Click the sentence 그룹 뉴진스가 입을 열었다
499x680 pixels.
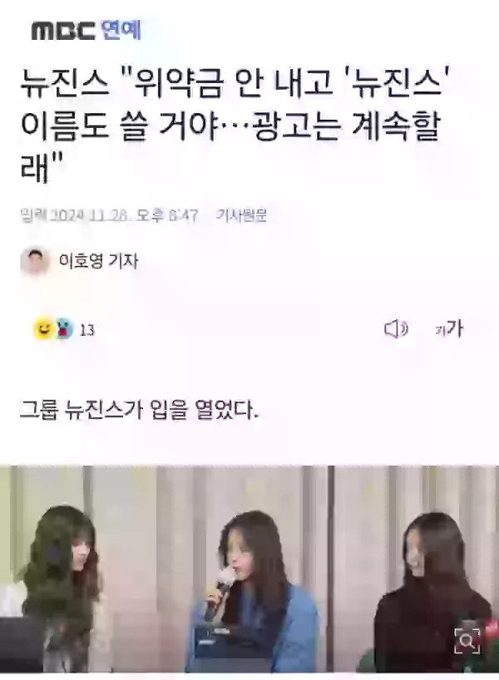(x=139, y=410)
